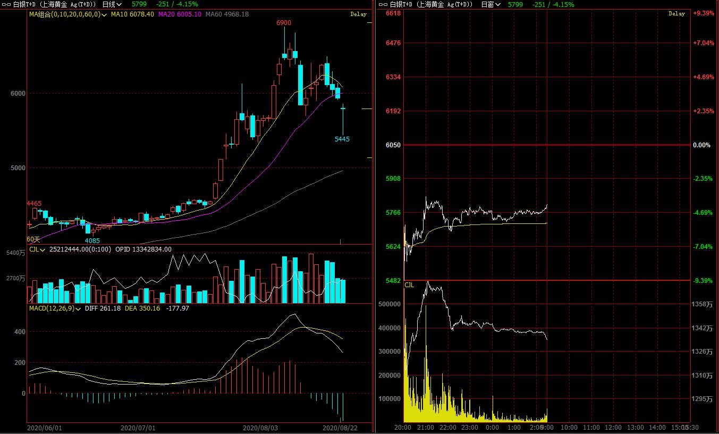Click the 6050 previous close price label
This screenshot has width=719, height=434.
(393, 145)
